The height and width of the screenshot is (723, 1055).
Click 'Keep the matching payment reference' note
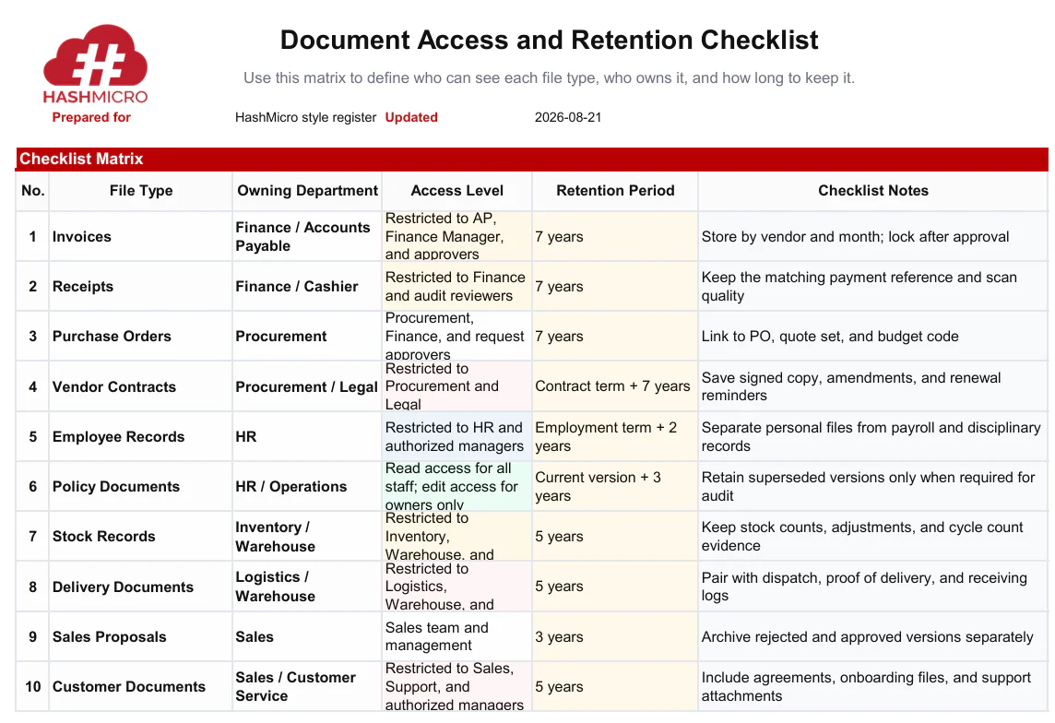(872, 287)
